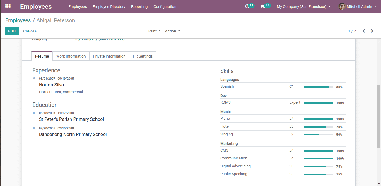Click Public Speaking skill row

point(283,174)
